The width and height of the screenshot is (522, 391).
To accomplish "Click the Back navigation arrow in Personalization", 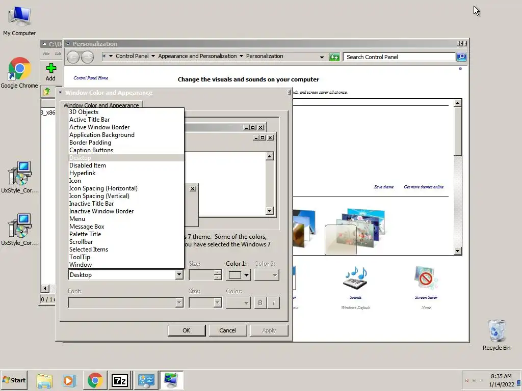I will [x=73, y=57].
